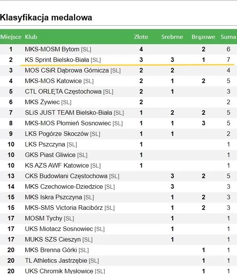Screen dimensions: 237x274
Task: Click the Klub column header
Action: pyautogui.click(x=31, y=37)
